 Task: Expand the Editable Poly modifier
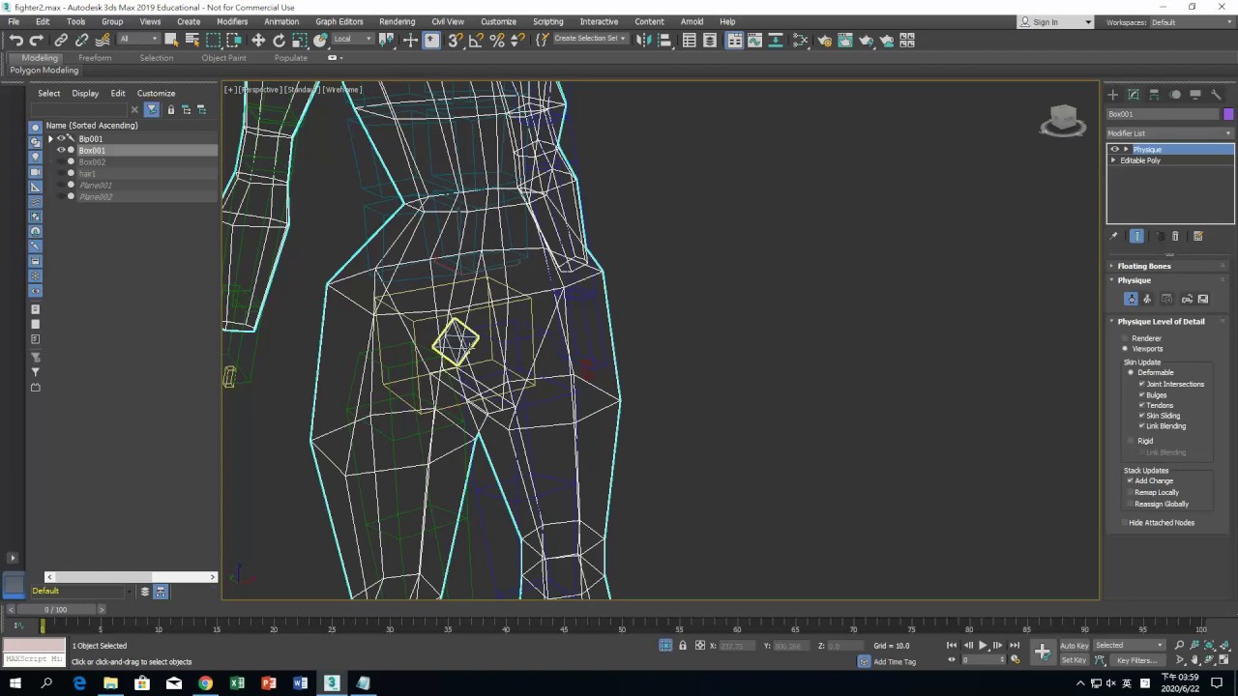[x=1113, y=160]
